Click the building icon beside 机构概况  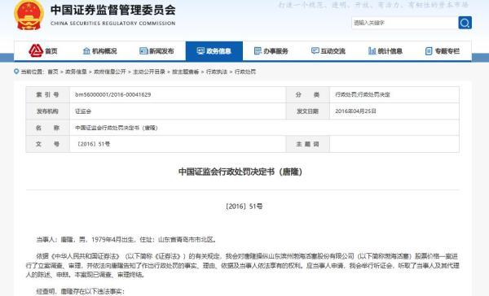pyautogui.click(x=86, y=50)
